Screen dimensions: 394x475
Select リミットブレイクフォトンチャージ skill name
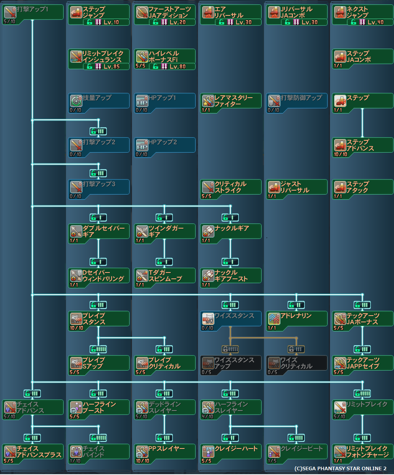coord(368,452)
